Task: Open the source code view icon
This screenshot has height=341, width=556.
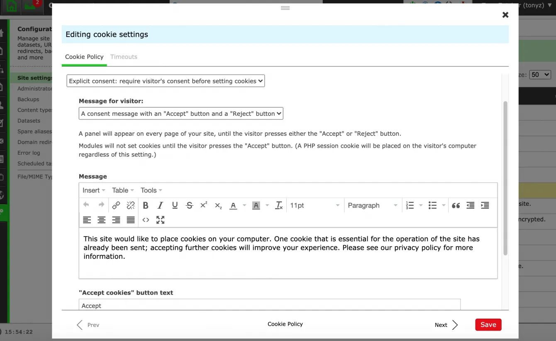Action: (146, 220)
